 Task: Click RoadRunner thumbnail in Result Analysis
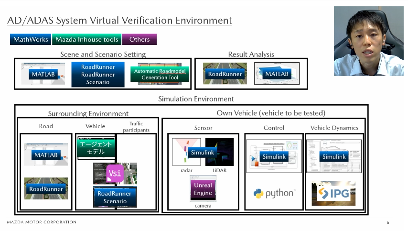click(225, 74)
